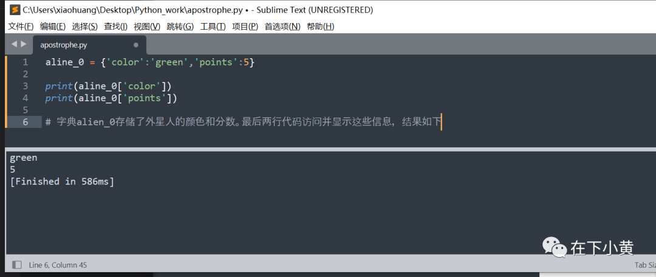The image size is (656, 277).
Task: Click the WeChat logo watermark
Action: (555, 247)
